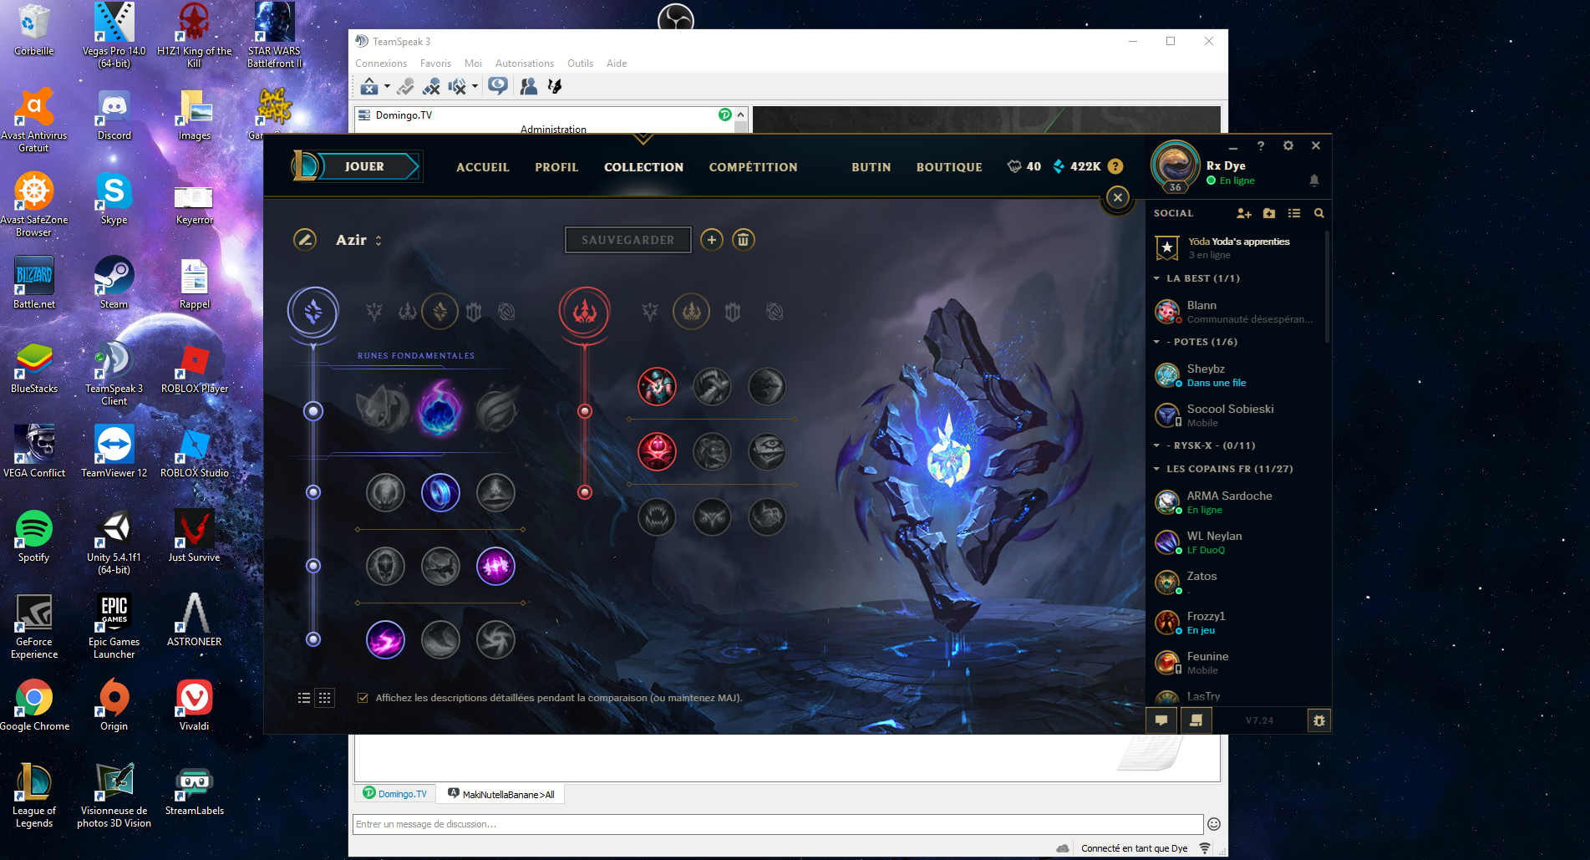1590x860 pixels.
Task: Toggle detailed descriptions checkbox
Action: point(363,698)
